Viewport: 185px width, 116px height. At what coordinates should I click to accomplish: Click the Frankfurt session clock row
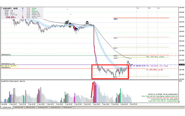pyautogui.click(x=33, y=15)
